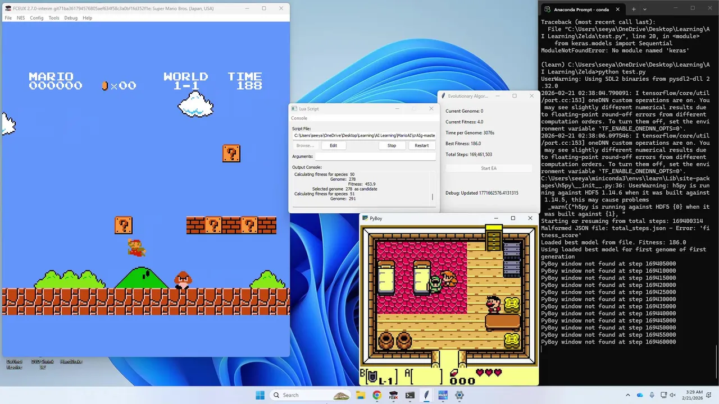Select the HandBrake desktop shortcut
The image size is (719, 404).
(x=71, y=361)
